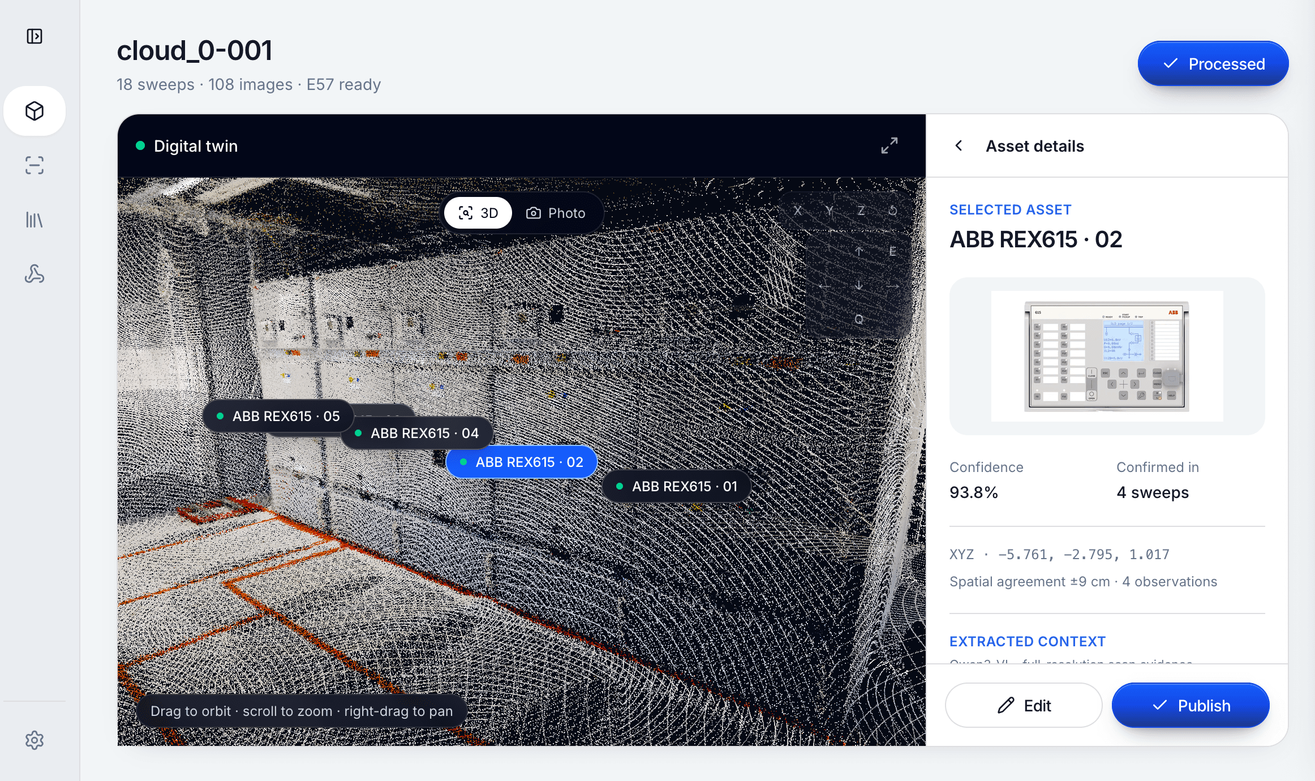Move camera left with left arrow
This screenshot has width=1315, height=781.
(825, 286)
